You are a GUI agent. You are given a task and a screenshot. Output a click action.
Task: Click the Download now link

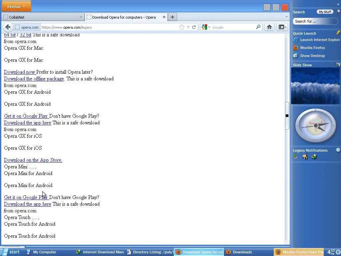(20, 72)
